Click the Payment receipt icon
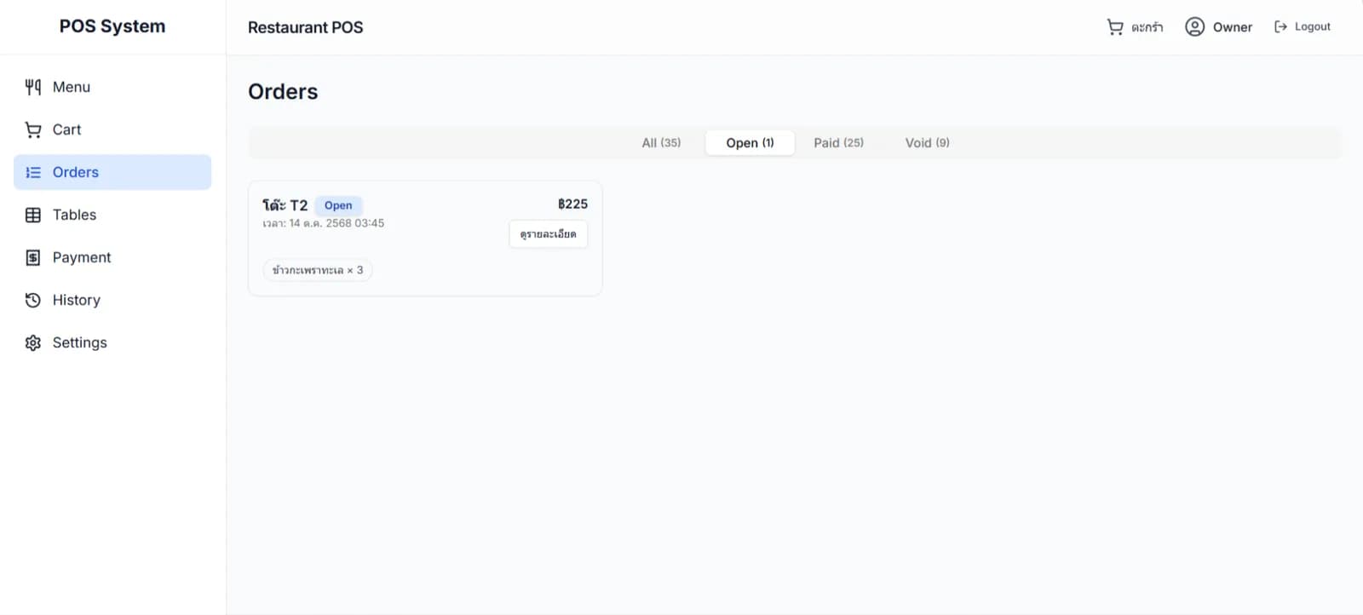Screen dimensions: 1363x615 point(33,257)
